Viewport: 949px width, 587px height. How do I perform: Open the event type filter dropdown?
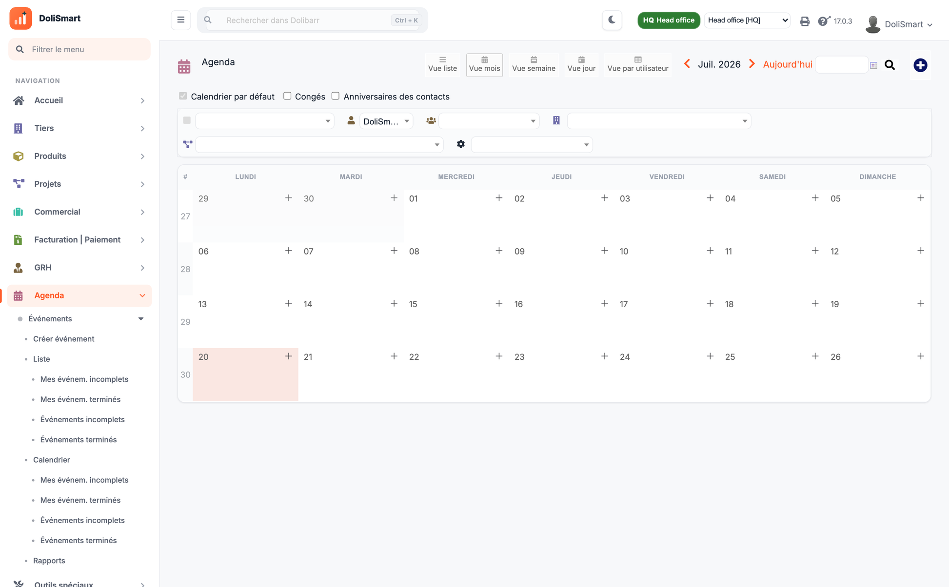tap(264, 121)
